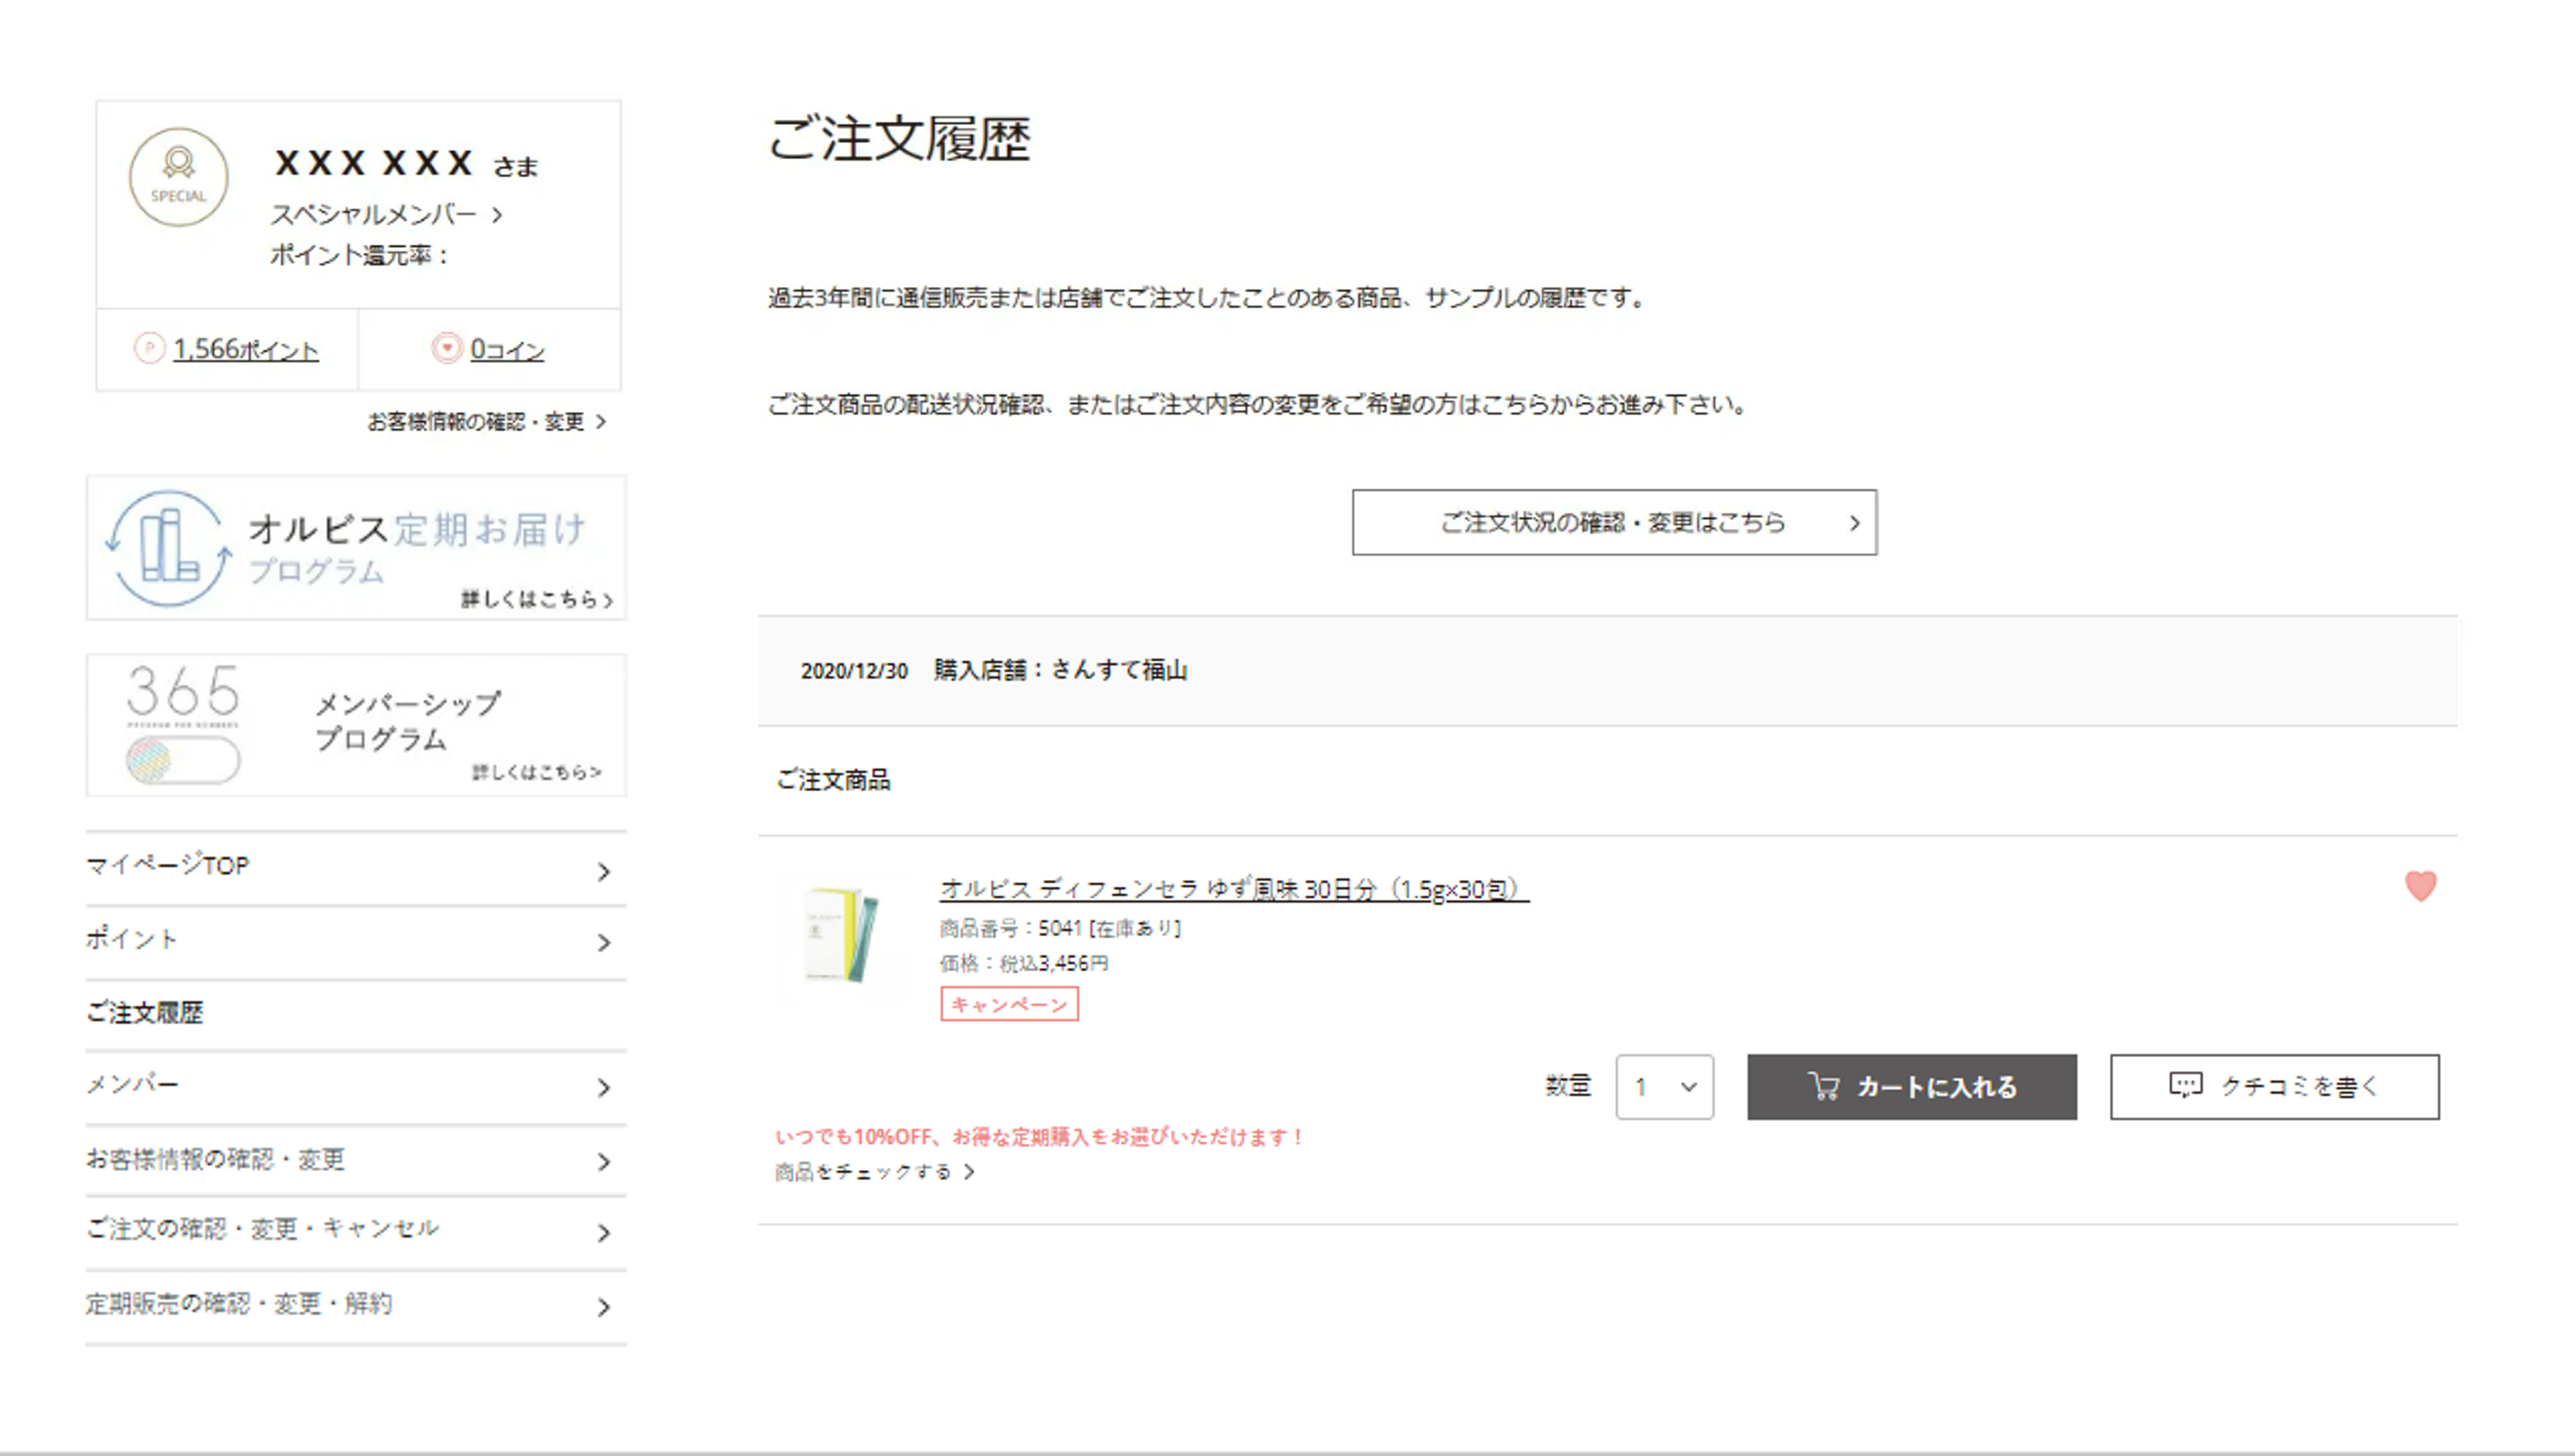Screen dimensions: 2575x1456
Task: Open the 1,566 points link
Action: [245, 349]
